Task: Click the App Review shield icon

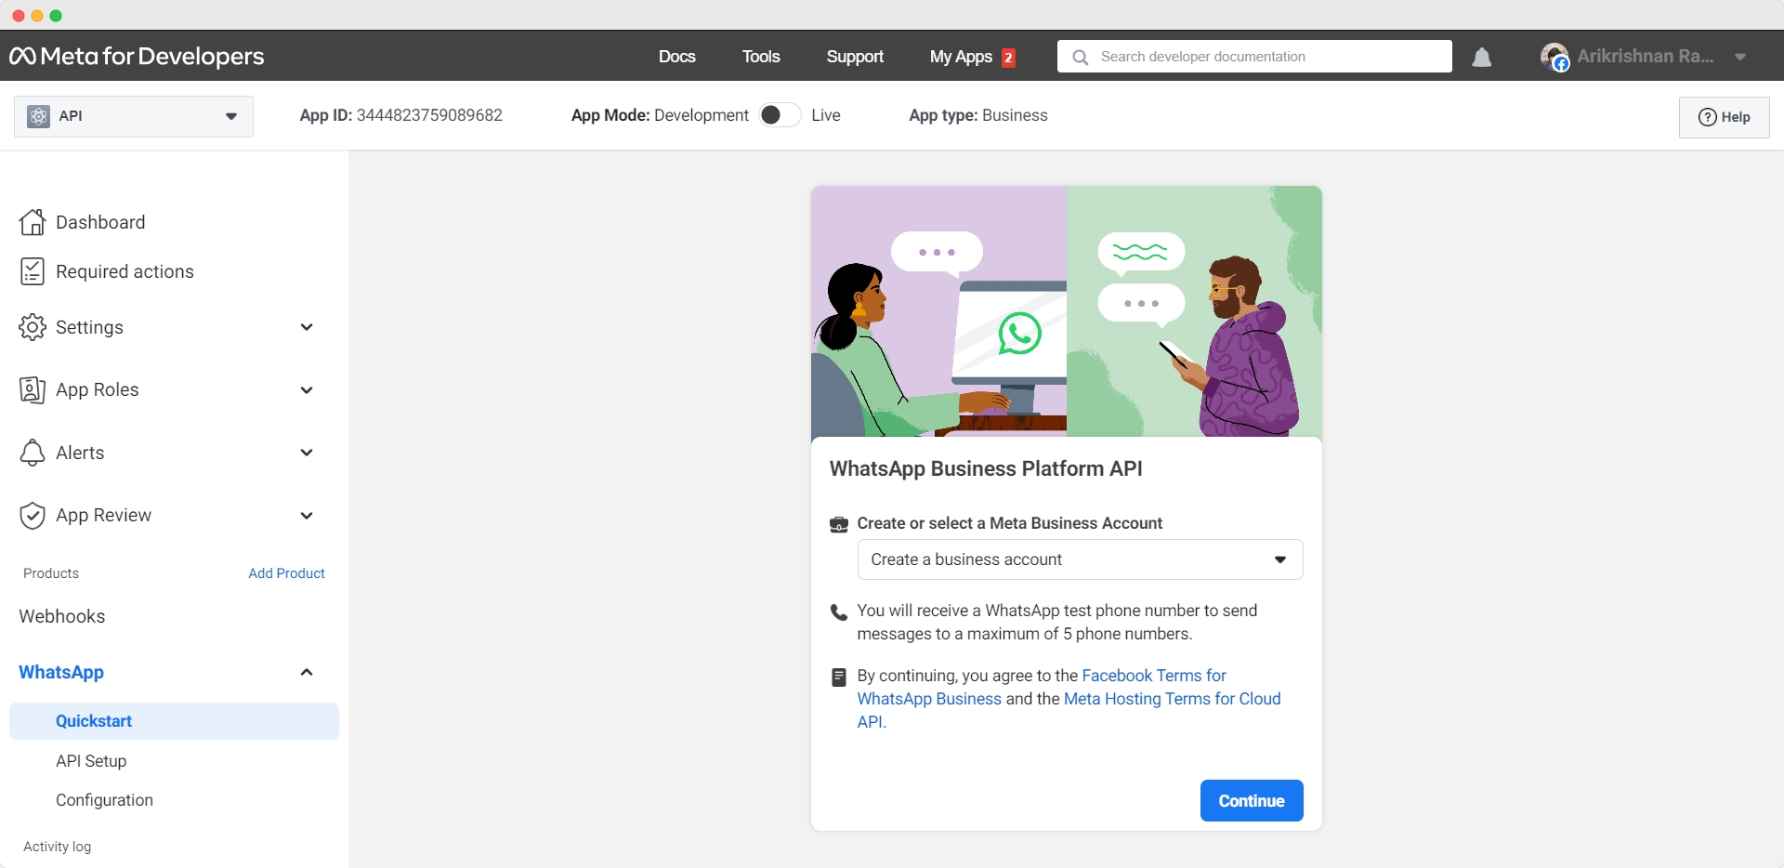Action: pyautogui.click(x=33, y=515)
